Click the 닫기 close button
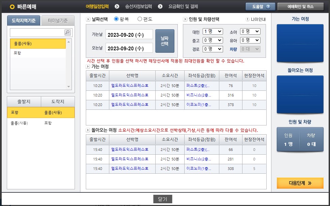The width and height of the screenshot is (330, 206). point(163,199)
